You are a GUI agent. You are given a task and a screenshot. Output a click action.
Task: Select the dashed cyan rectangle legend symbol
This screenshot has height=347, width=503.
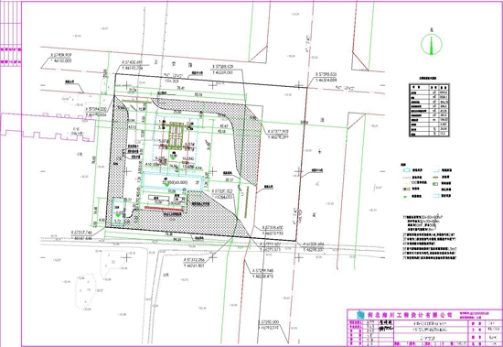436,196
